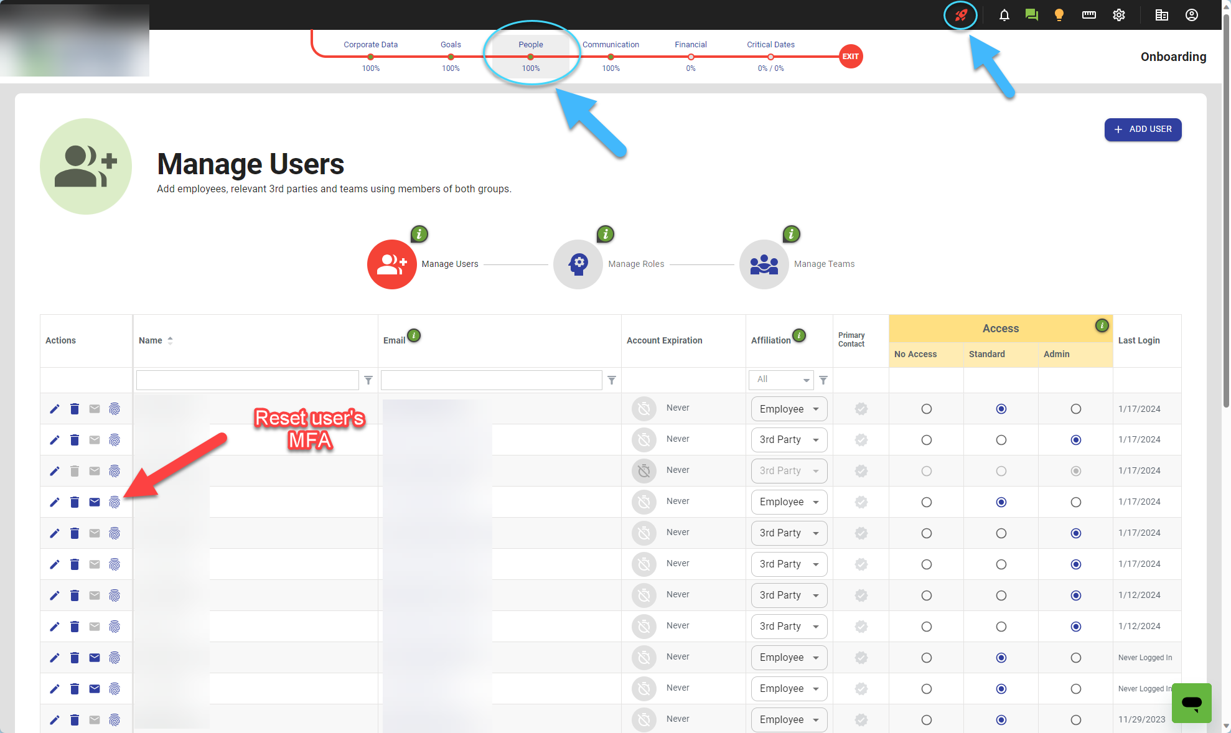Click the Name filter input field
Screen dimensions: 1231x733
(x=247, y=380)
